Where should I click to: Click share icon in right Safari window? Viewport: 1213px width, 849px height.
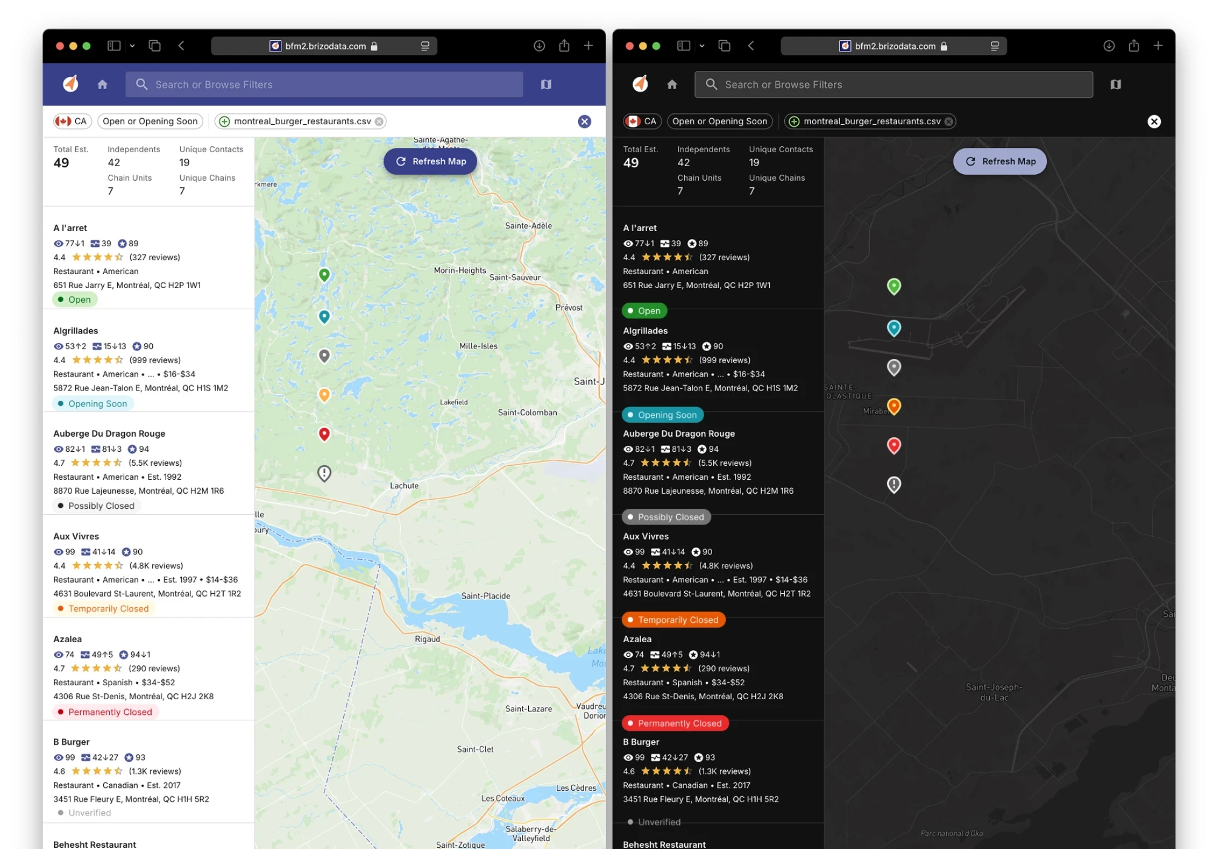(1134, 45)
